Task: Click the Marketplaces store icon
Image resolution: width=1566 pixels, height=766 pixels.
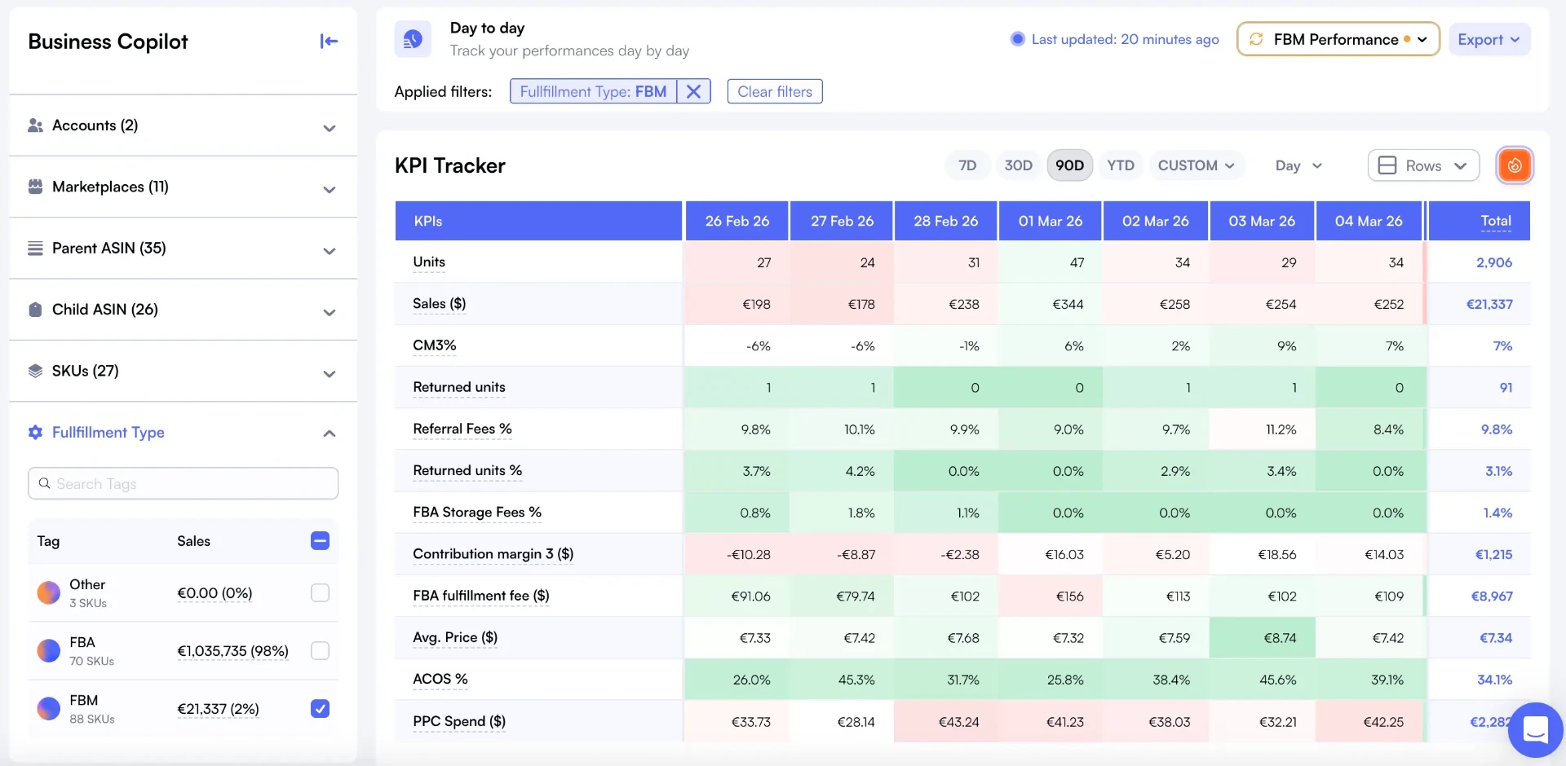Action: point(35,187)
